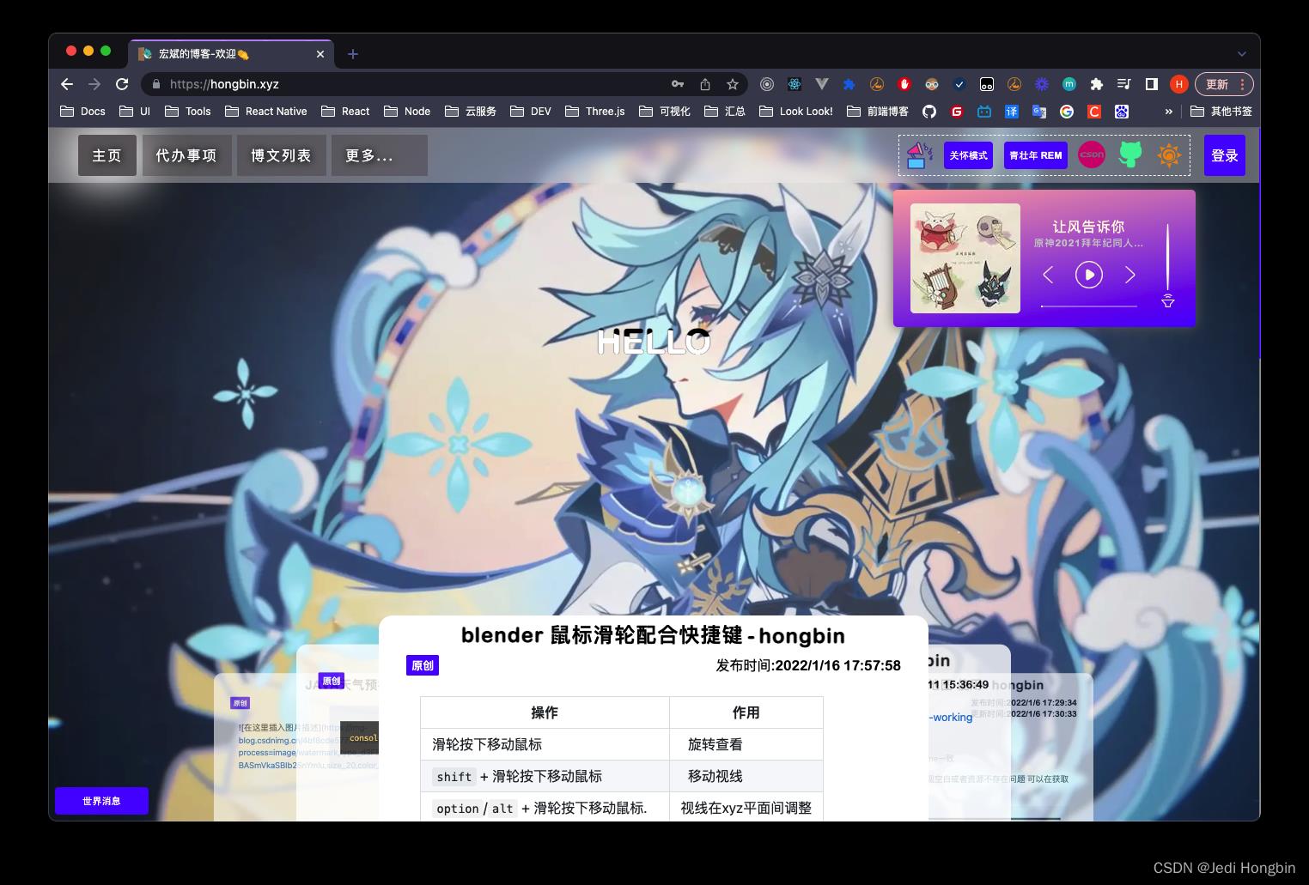1309x885 pixels.
Task: Skip to next song in music player
Action: click(x=1130, y=275)
